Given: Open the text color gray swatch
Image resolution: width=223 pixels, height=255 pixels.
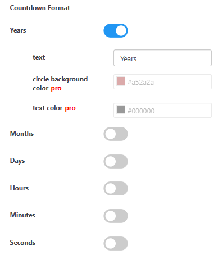Looking at the screenshot, I should (x=121, y=110).
